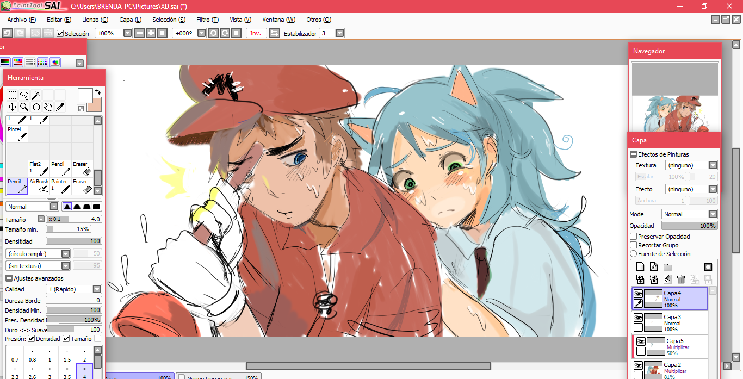This screenshot has width=743, height=379.
Task: Open the zoom percentage dropdown
Action: pyautogui.click(x=128, y=33)
